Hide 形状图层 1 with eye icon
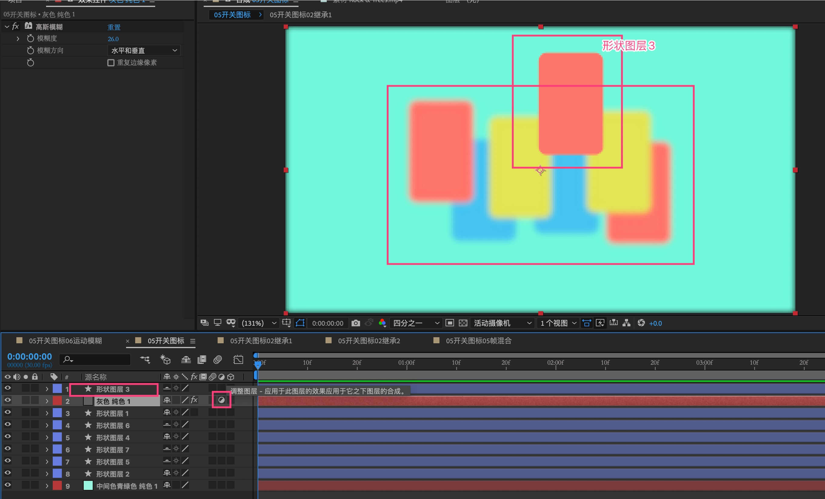 [7, 412]
